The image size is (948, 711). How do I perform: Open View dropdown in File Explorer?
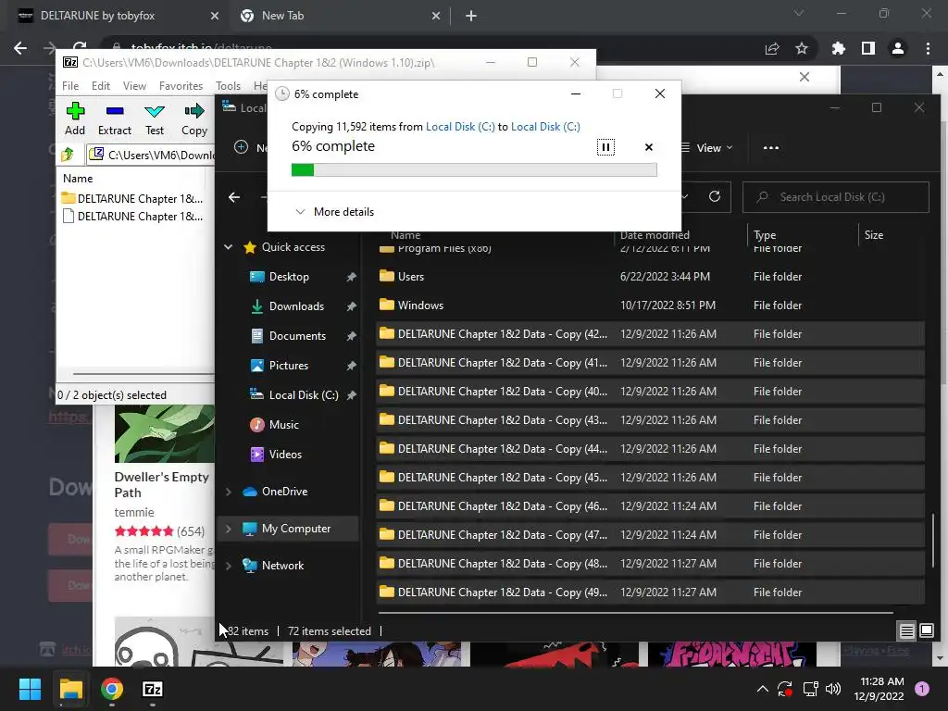pos(706,147)
